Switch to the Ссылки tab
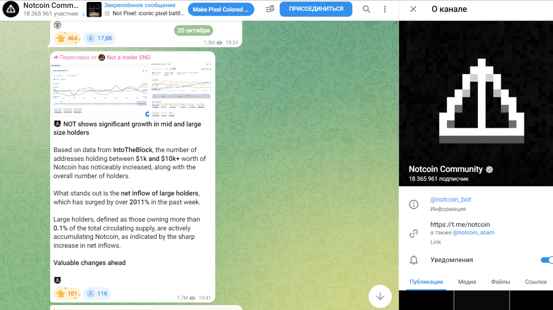Viewport: 553px width, 310px height. (536, 282)
